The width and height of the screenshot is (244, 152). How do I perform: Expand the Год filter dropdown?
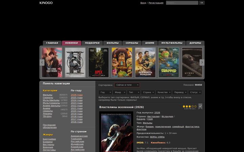(105, 93)
